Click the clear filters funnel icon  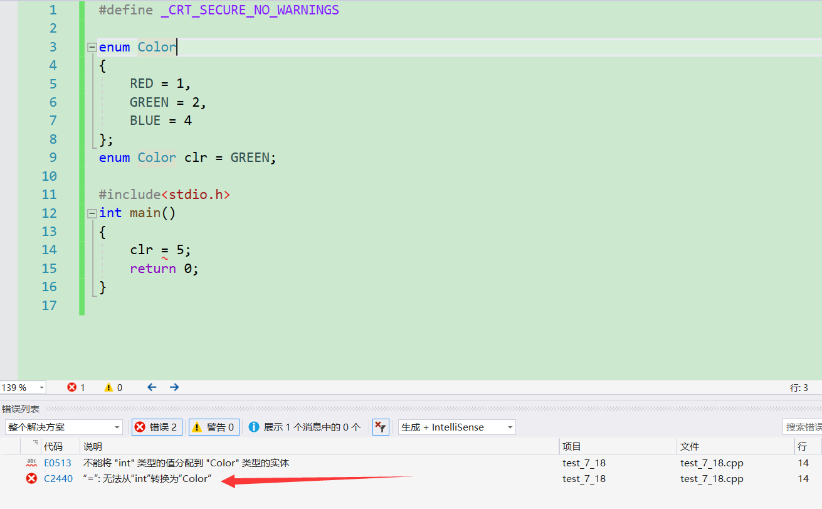(x=381, y=427)
